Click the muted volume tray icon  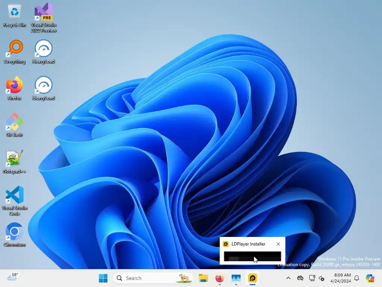click(x=322, y=278)
